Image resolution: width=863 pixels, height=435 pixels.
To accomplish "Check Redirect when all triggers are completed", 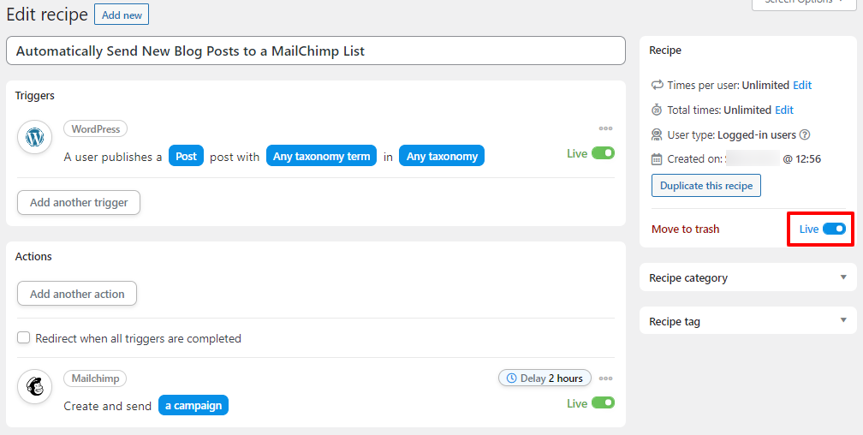I will (x=23, y=338).
